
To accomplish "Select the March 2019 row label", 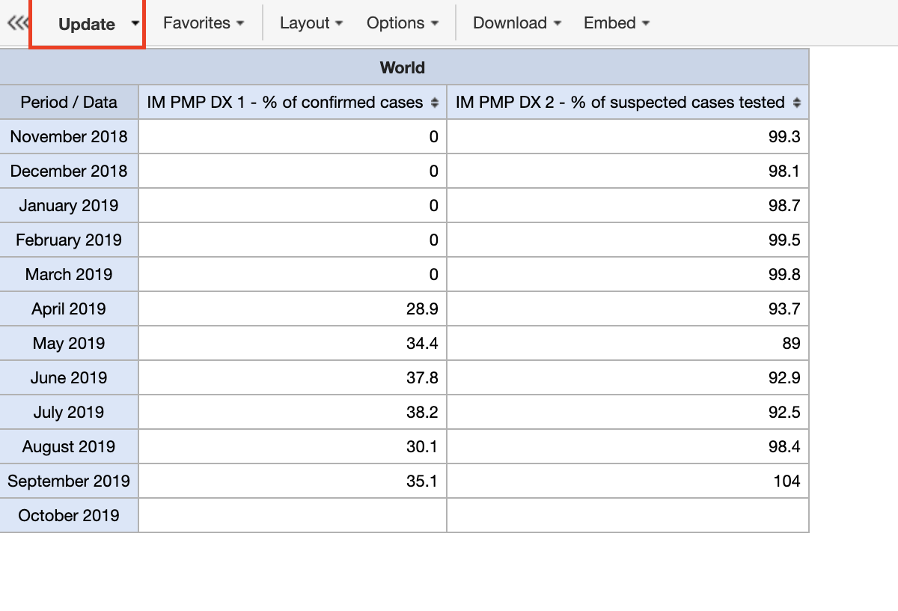I will tap(69, 274).
